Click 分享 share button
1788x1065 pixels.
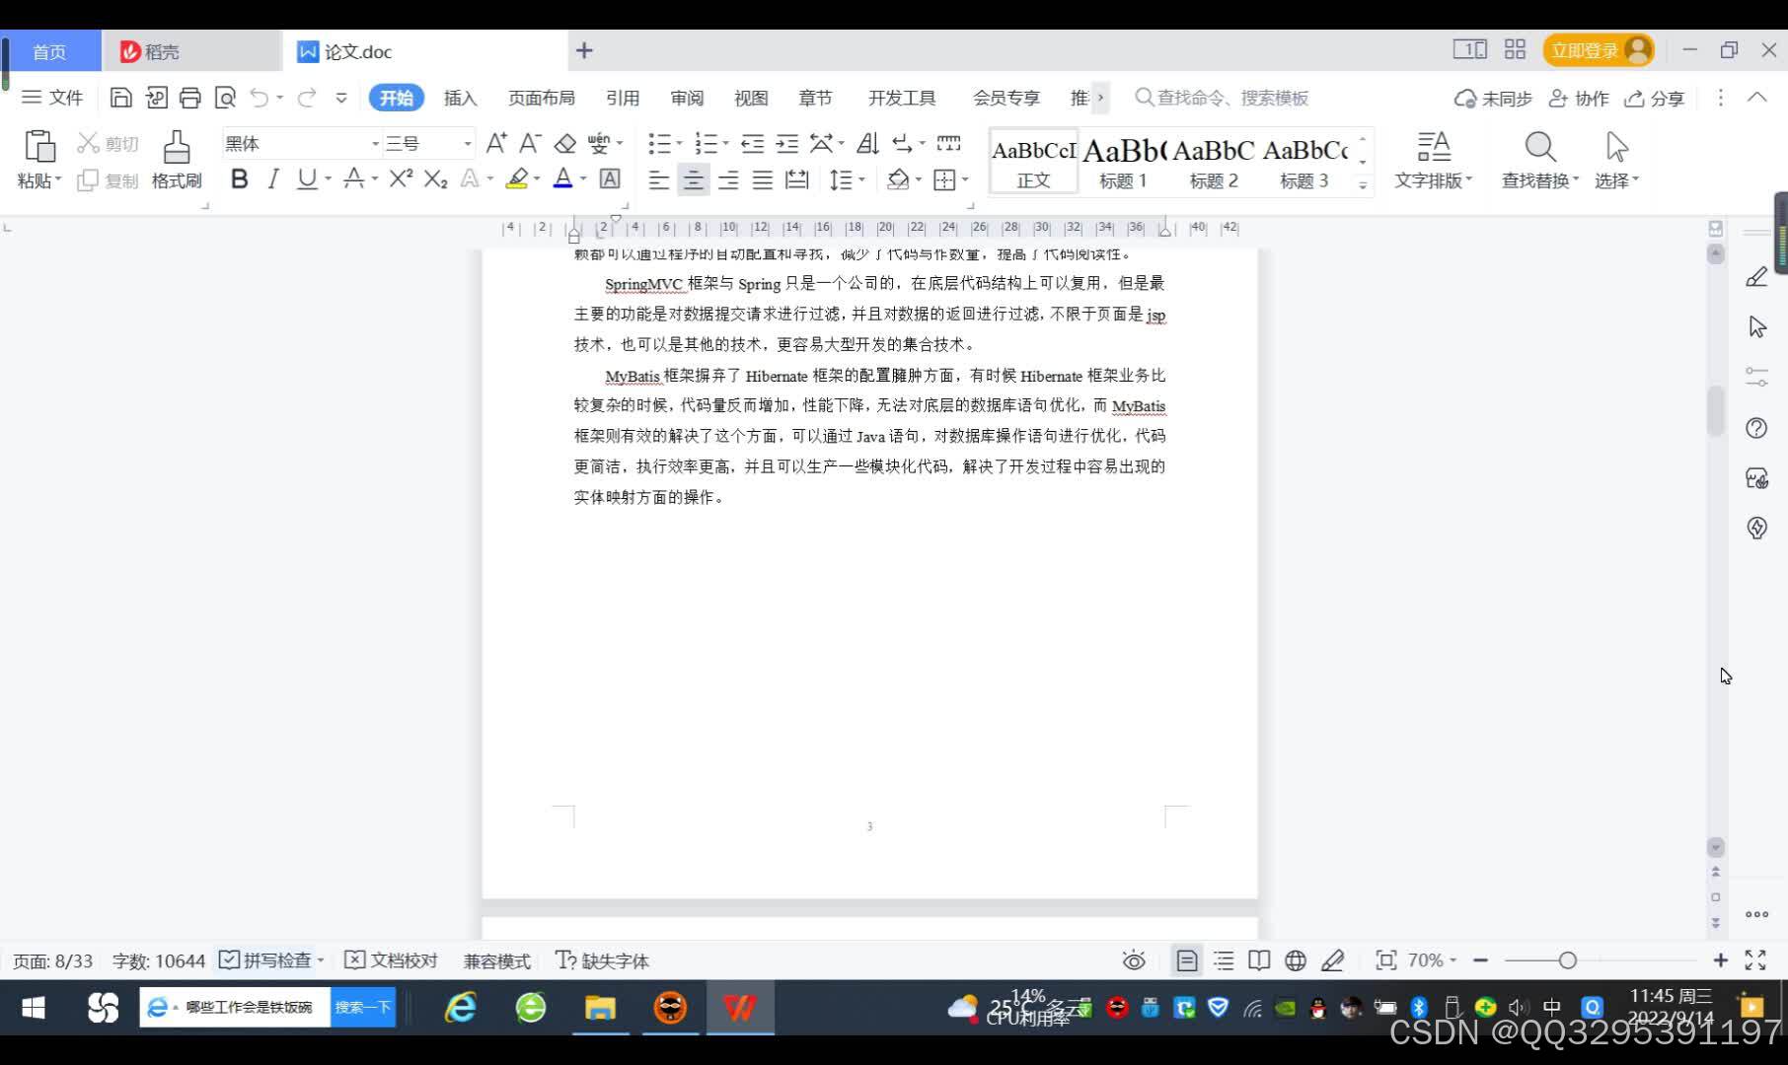(1655, 99)
